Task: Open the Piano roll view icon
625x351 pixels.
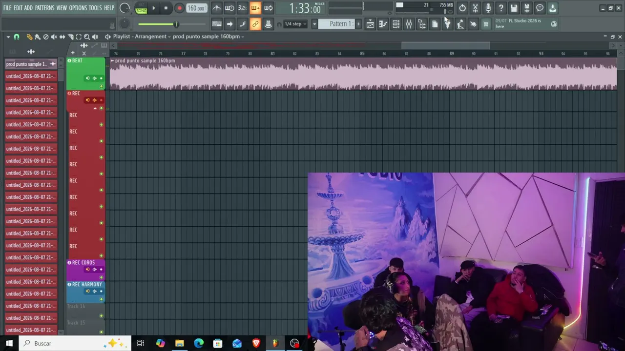Action: (383, 24)
